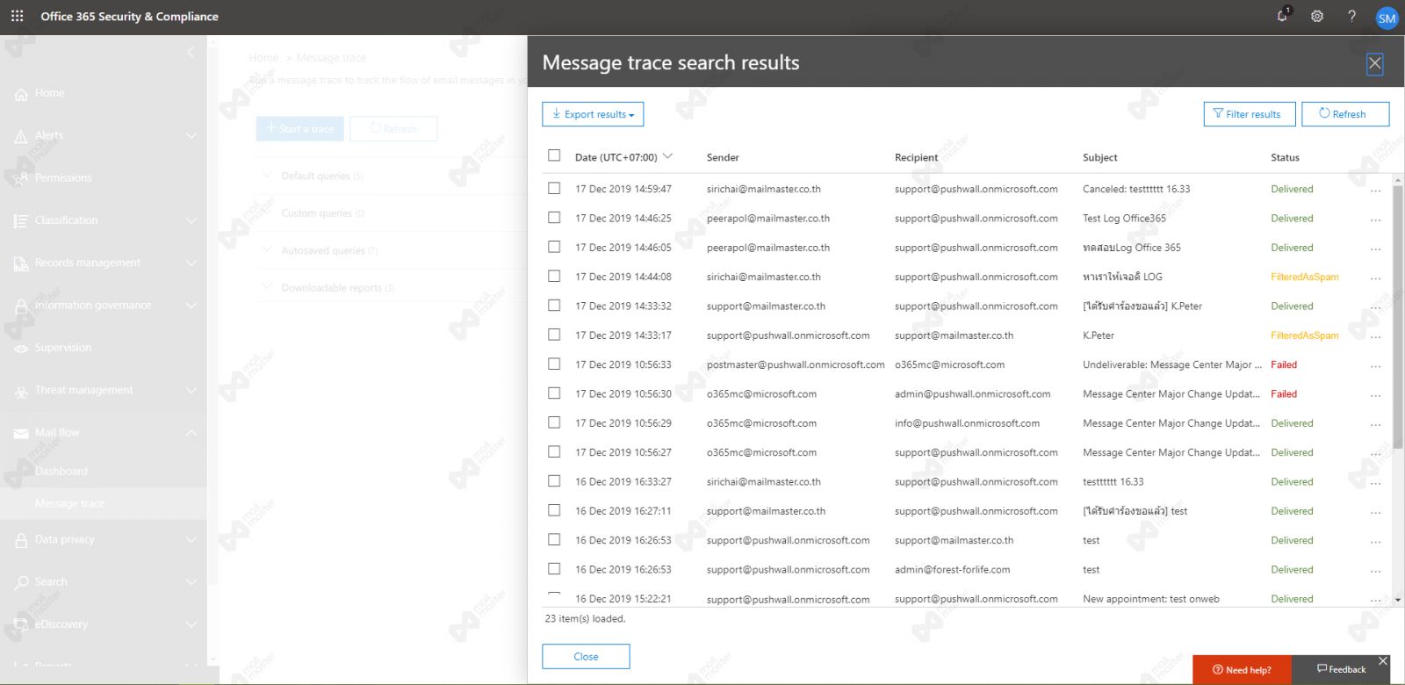Click the Need help? button

click(1242, 670)
